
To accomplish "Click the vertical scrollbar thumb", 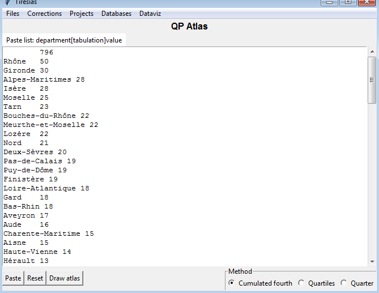I will click(372, 80).
